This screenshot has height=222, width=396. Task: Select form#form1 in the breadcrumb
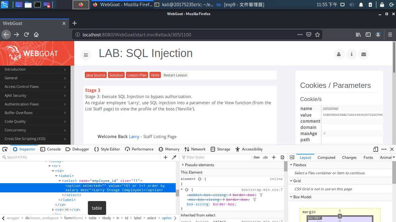coord(74,218)
